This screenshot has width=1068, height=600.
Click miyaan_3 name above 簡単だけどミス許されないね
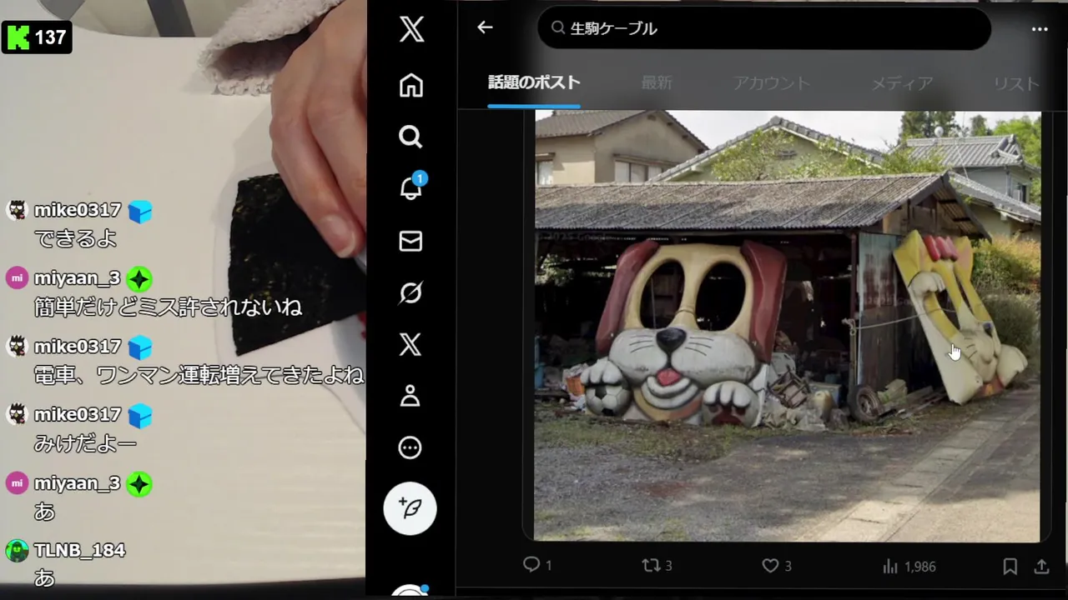[x=78, y=278]
